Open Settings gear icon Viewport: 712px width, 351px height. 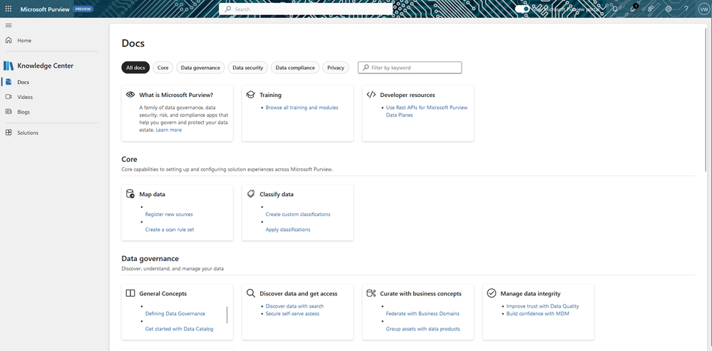(x=669, y=9)
